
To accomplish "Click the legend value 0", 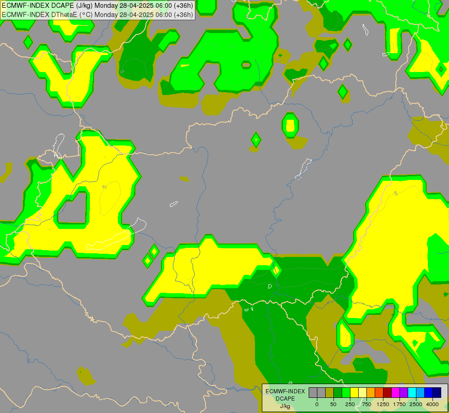I will coord(317,404).
